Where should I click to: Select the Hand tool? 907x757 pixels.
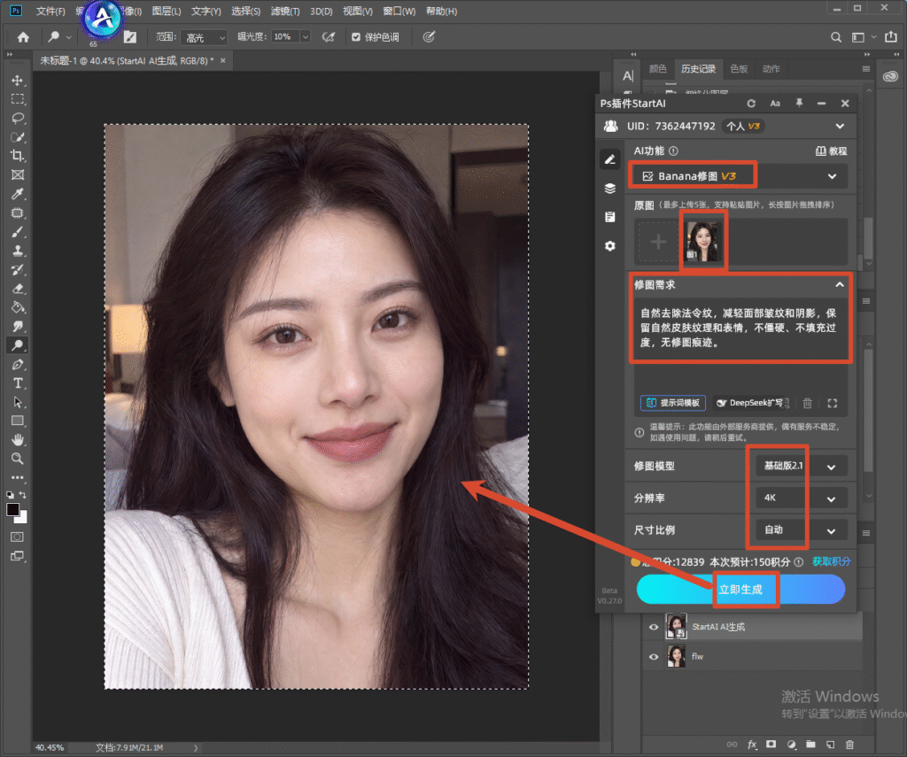click(x=18, y=440)
